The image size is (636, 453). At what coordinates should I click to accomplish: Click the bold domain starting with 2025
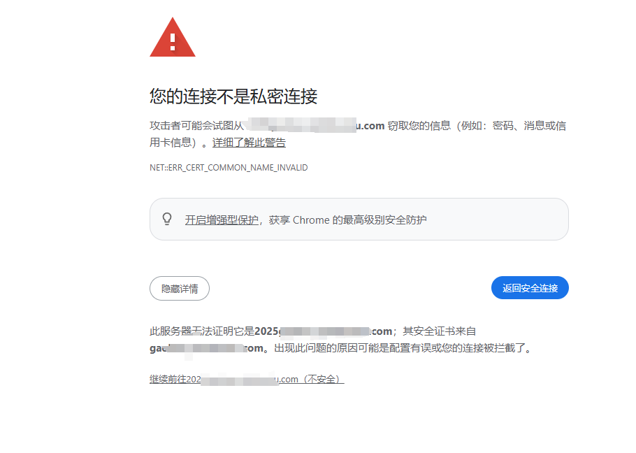click(x=324, y=331)
